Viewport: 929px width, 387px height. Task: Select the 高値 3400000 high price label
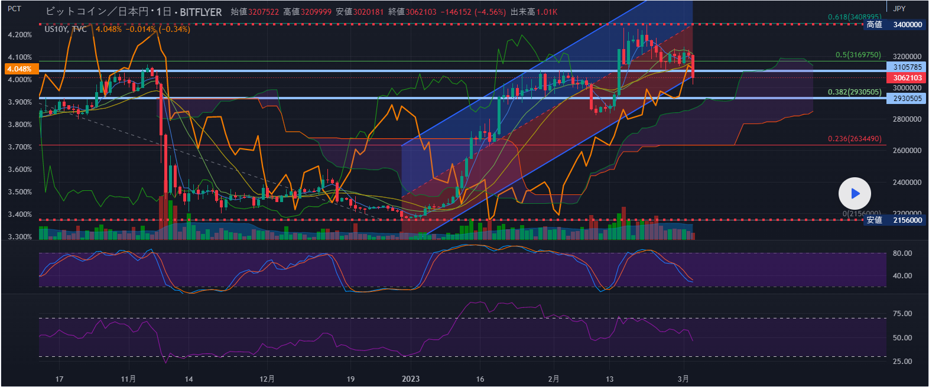894,25
